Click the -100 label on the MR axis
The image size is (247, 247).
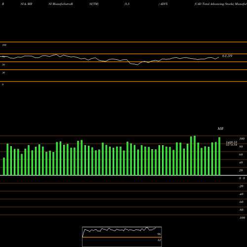(242, 218)
